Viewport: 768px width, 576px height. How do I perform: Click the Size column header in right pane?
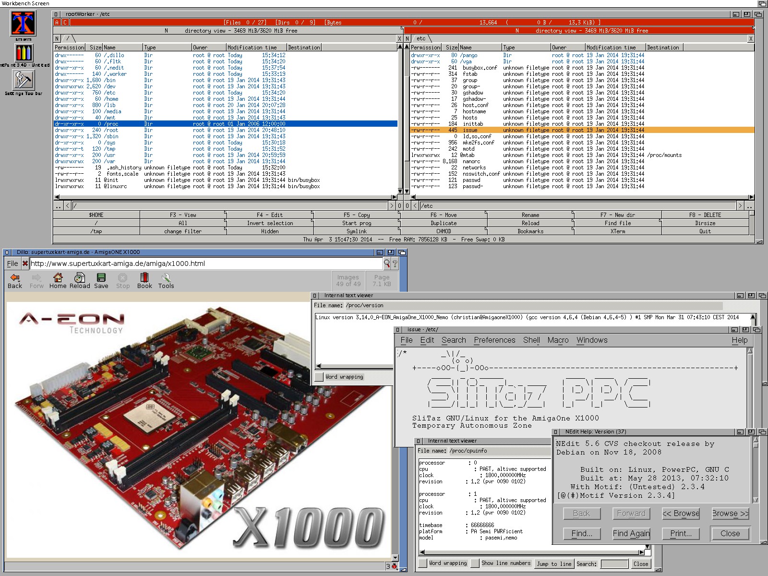(450, 48)
